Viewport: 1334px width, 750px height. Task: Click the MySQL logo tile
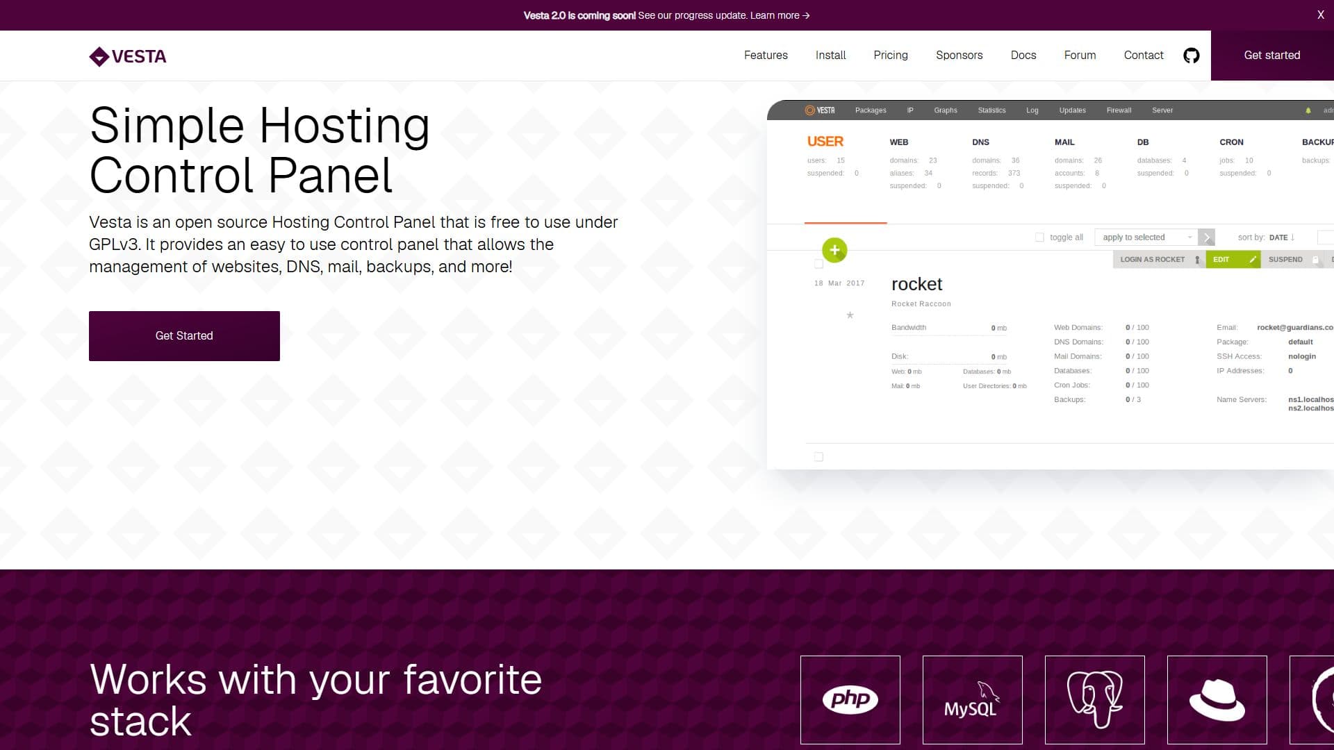click(972, 699)
